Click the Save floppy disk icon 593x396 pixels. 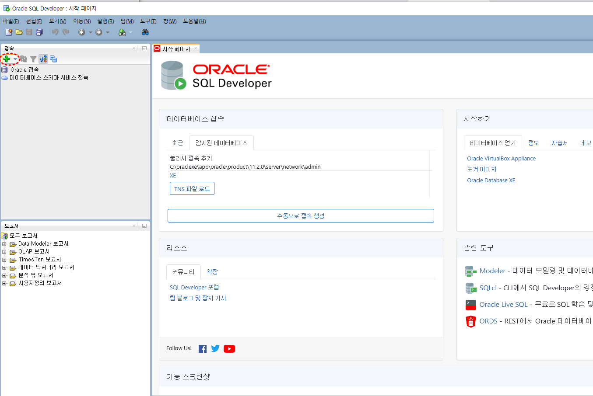(29, 32)
